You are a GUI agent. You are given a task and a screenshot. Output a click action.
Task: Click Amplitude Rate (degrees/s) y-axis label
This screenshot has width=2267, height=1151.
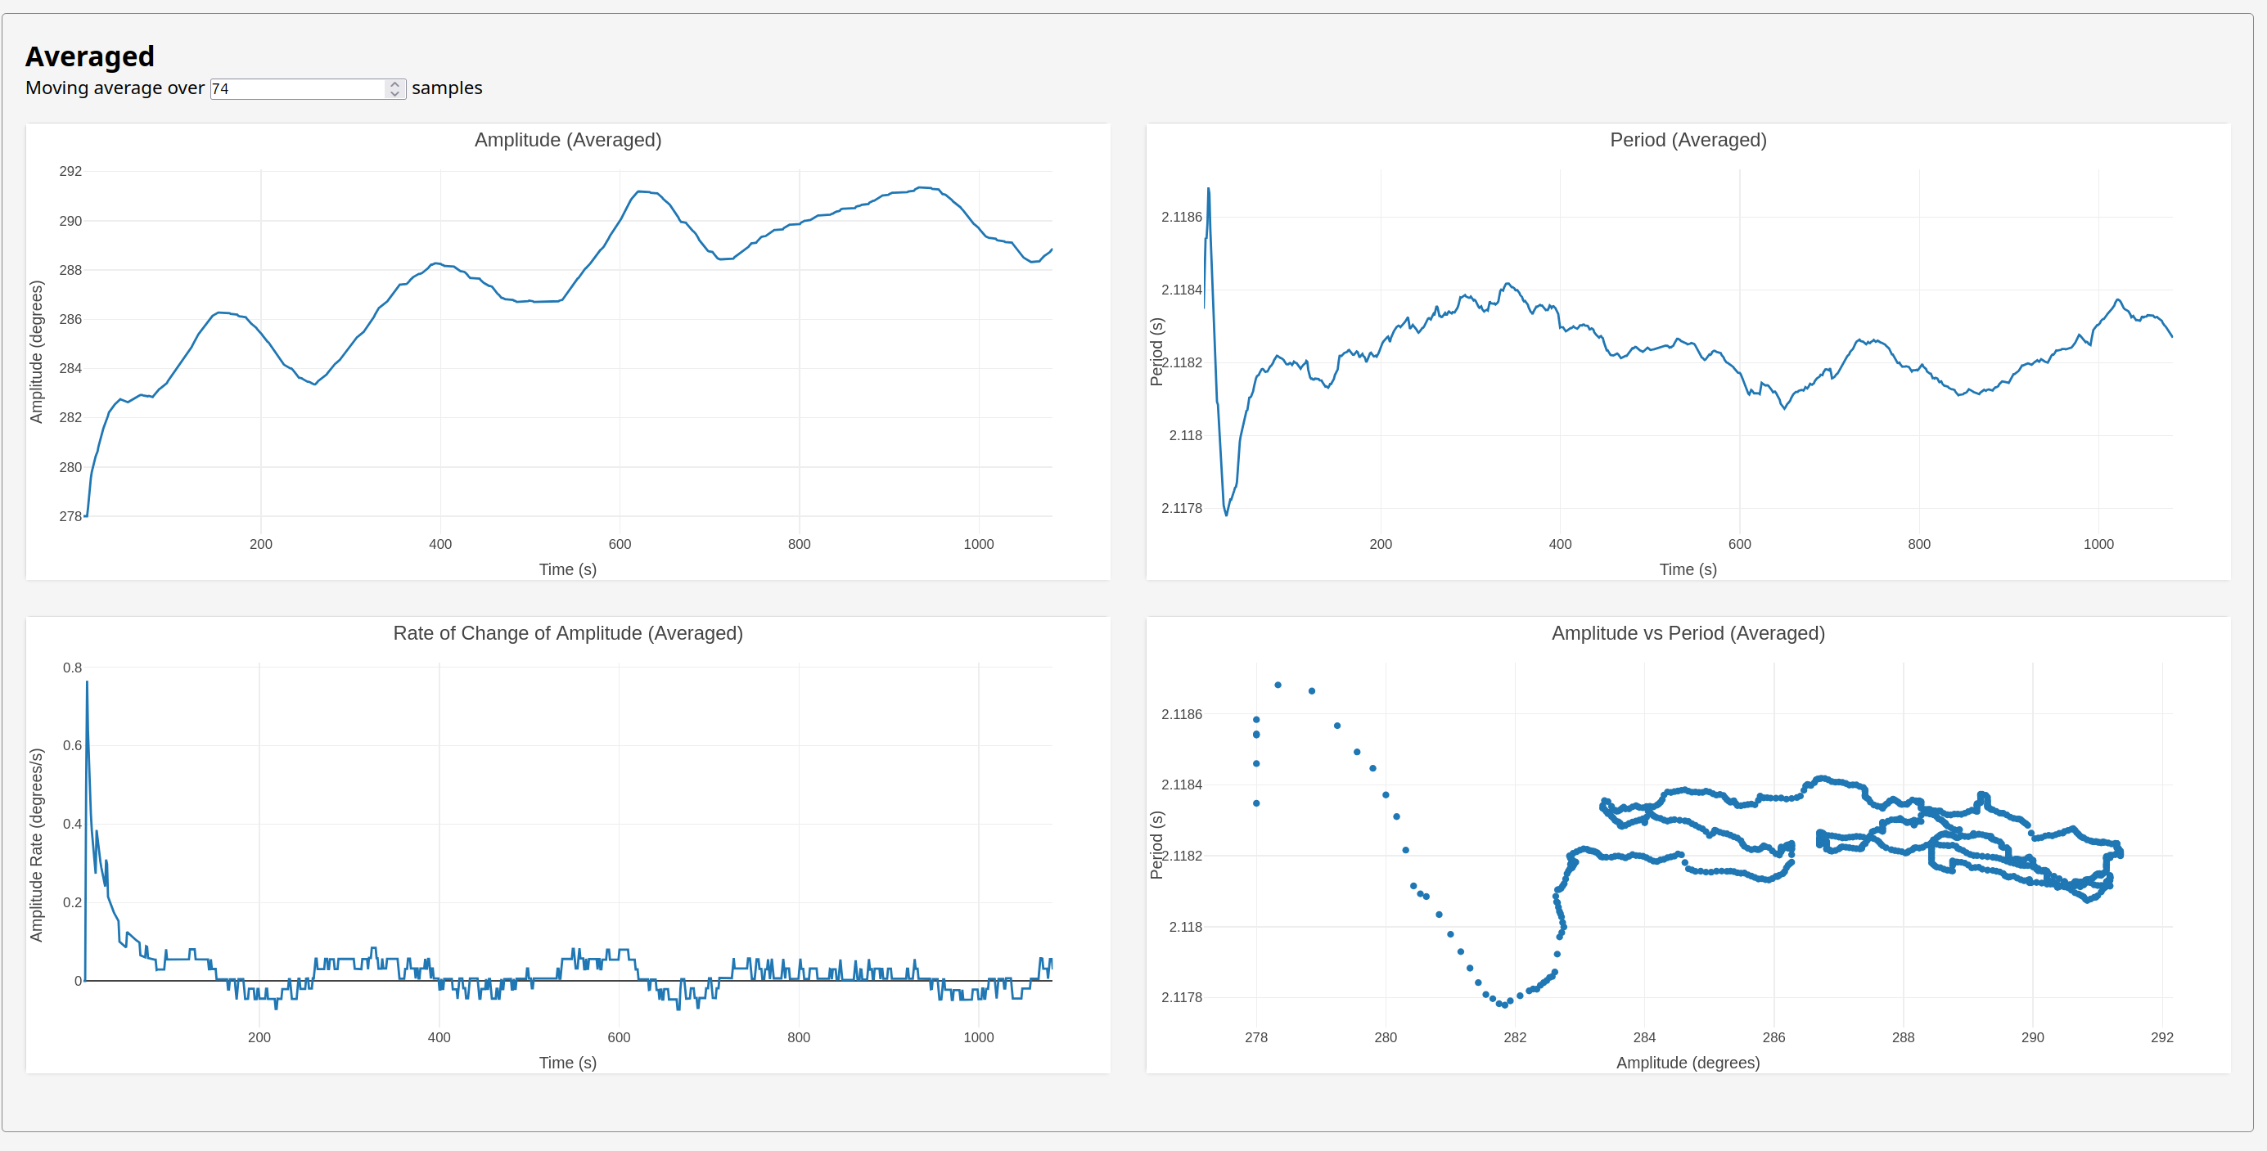coord(36,845)
